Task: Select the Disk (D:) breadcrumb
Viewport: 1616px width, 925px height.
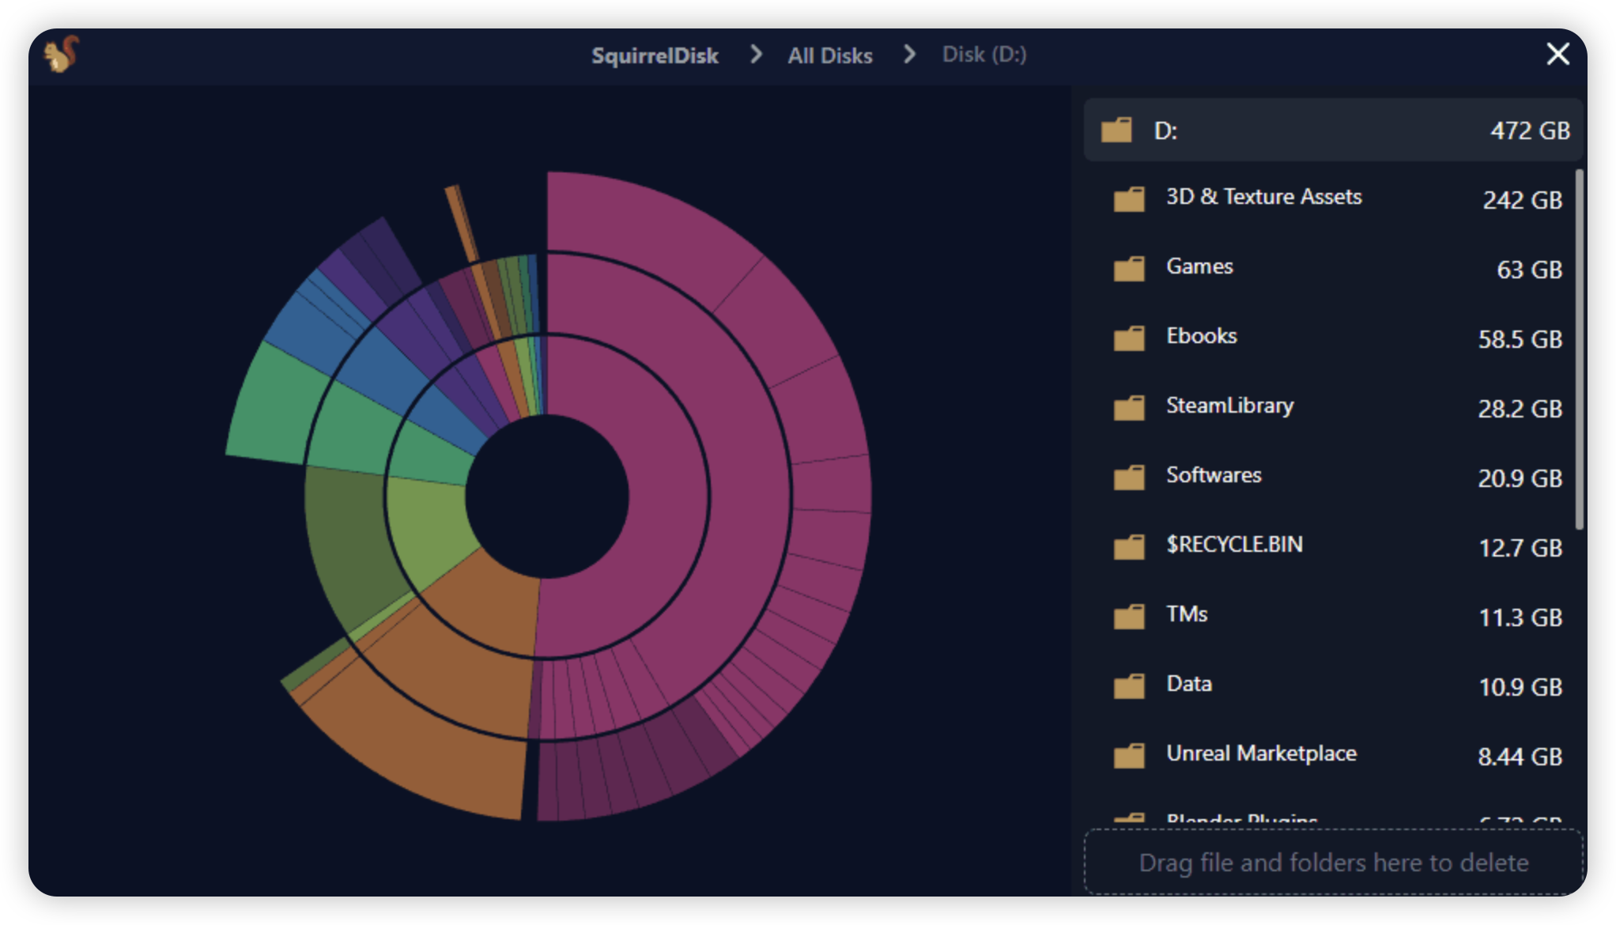Action: coord(984,55)
